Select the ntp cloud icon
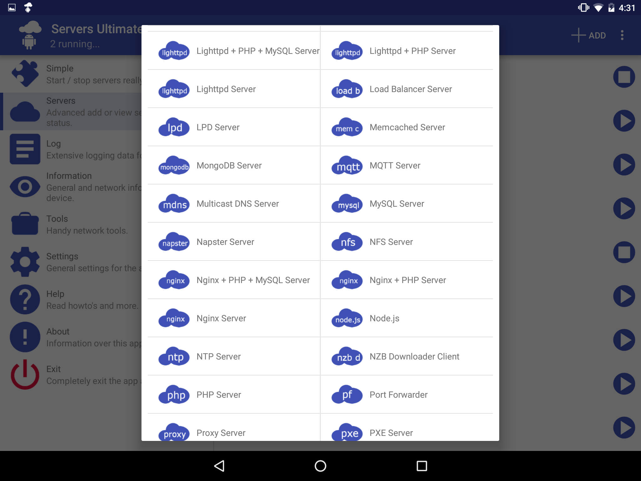Viewport: 641px width, 481px height. (174, 357)
